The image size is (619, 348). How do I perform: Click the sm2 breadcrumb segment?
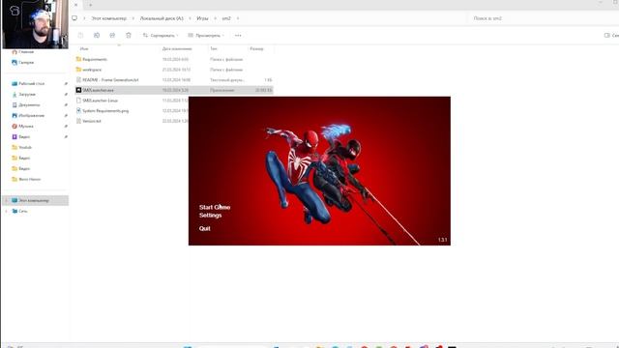[x=226, y=18]
